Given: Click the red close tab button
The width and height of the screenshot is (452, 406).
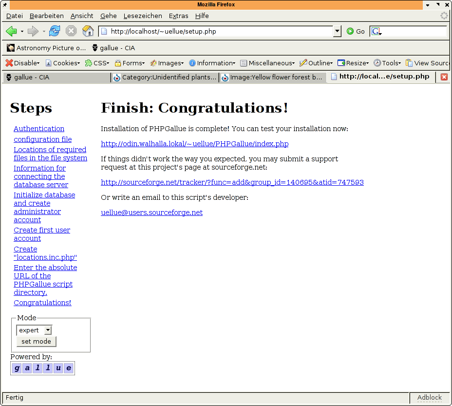Looking at the screenshot, I should 444,77.
